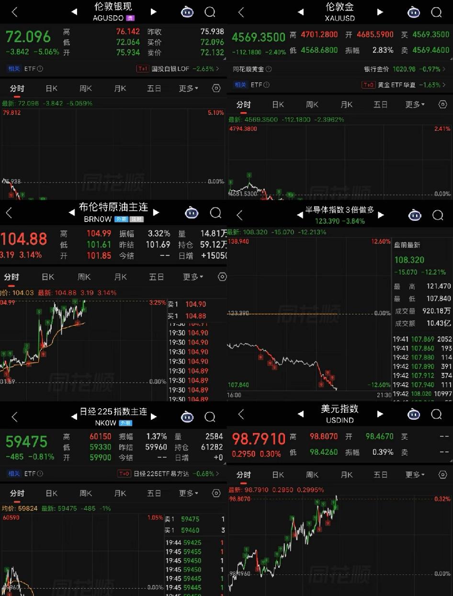Viewport: 453px width, 596px height.
Task: Select 月K tab in 美元指数 panel
Action: pyautogui.click(x=347, y=474)
